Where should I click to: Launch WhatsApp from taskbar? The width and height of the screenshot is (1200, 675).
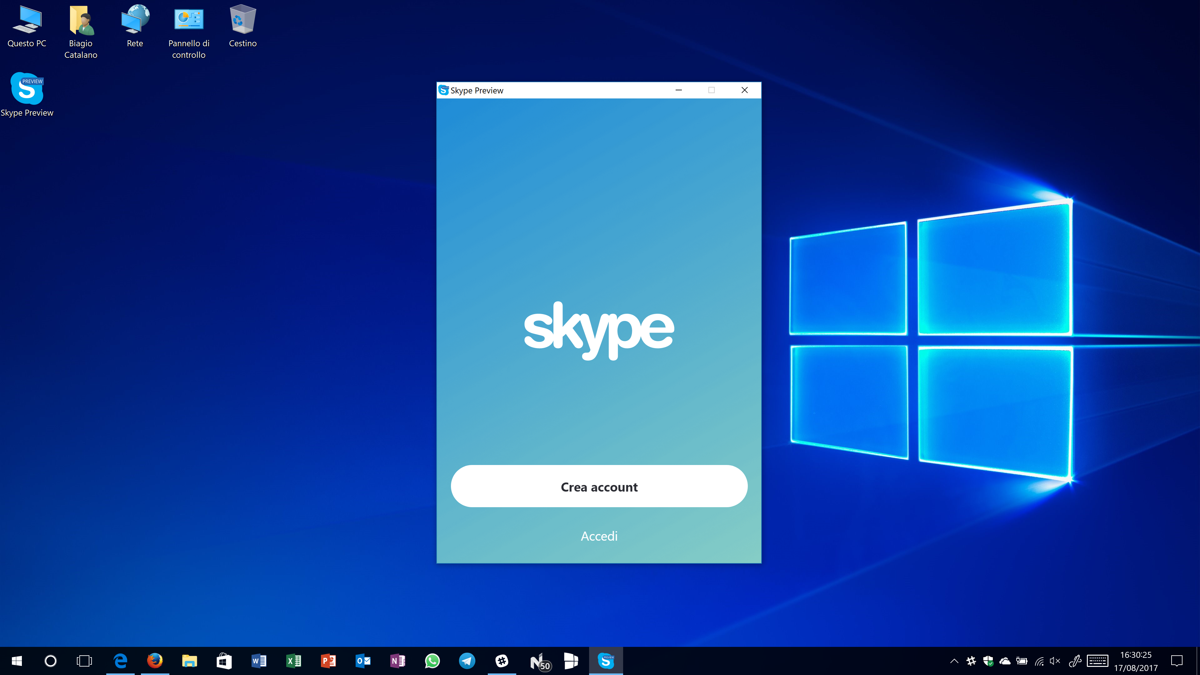[x=432, y=661]
